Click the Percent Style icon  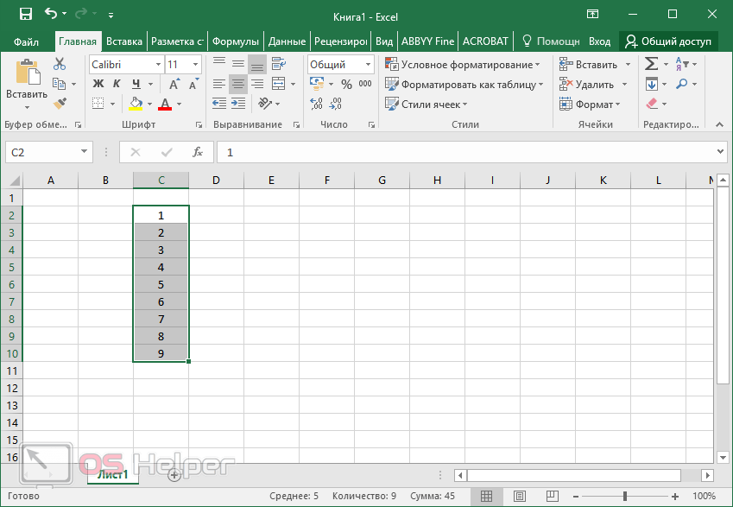tap(346, 85)
